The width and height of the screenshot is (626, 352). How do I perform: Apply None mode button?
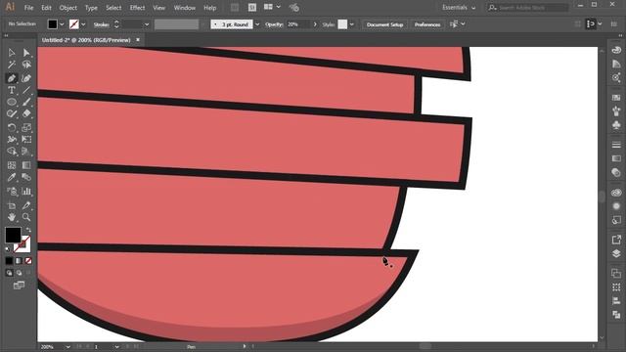(x=28, y=261)
